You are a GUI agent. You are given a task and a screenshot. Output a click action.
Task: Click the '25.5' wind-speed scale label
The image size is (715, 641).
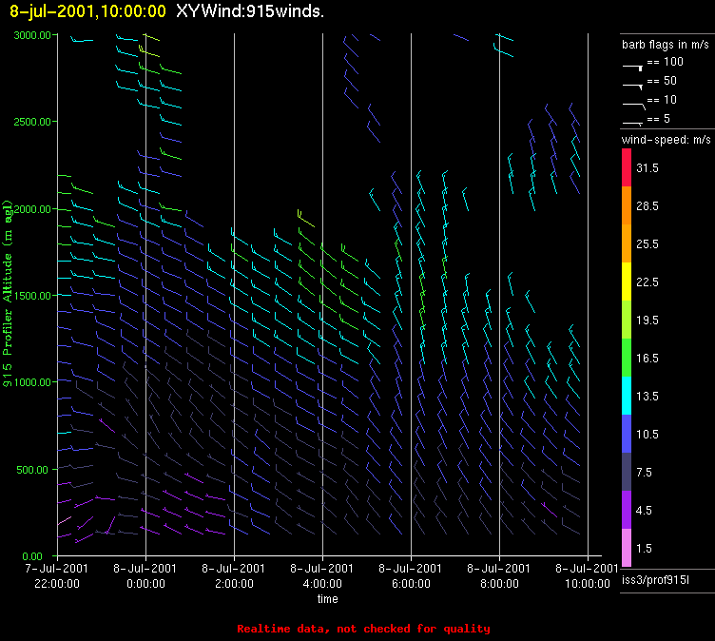click(647, 244)
